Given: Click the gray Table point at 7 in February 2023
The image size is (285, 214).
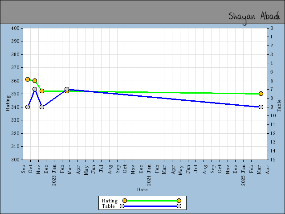Looking at the screenshot, I should point(67,89).
